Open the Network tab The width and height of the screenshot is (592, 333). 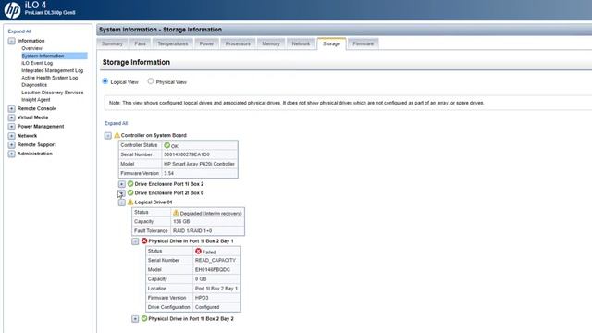[301, 43]
